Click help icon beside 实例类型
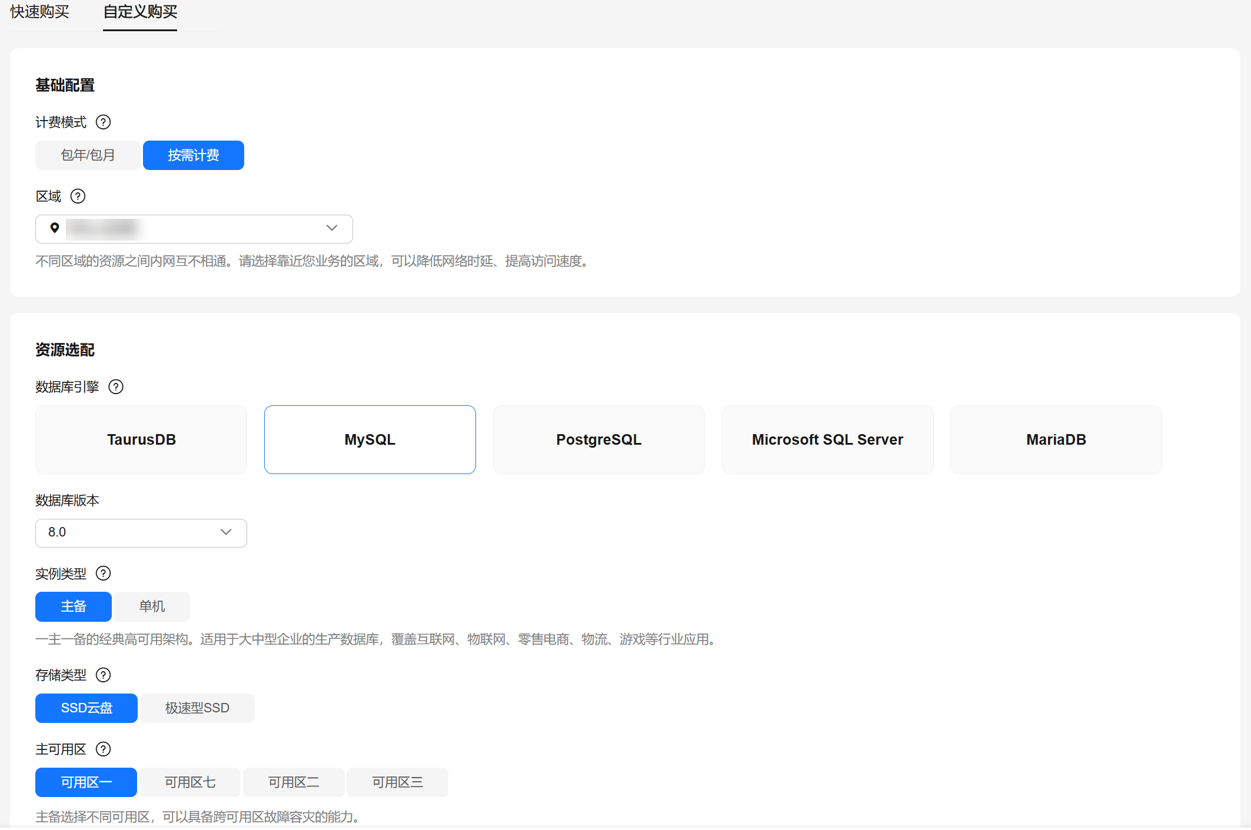The image size is (1251, 830). [x=103, y=574]
